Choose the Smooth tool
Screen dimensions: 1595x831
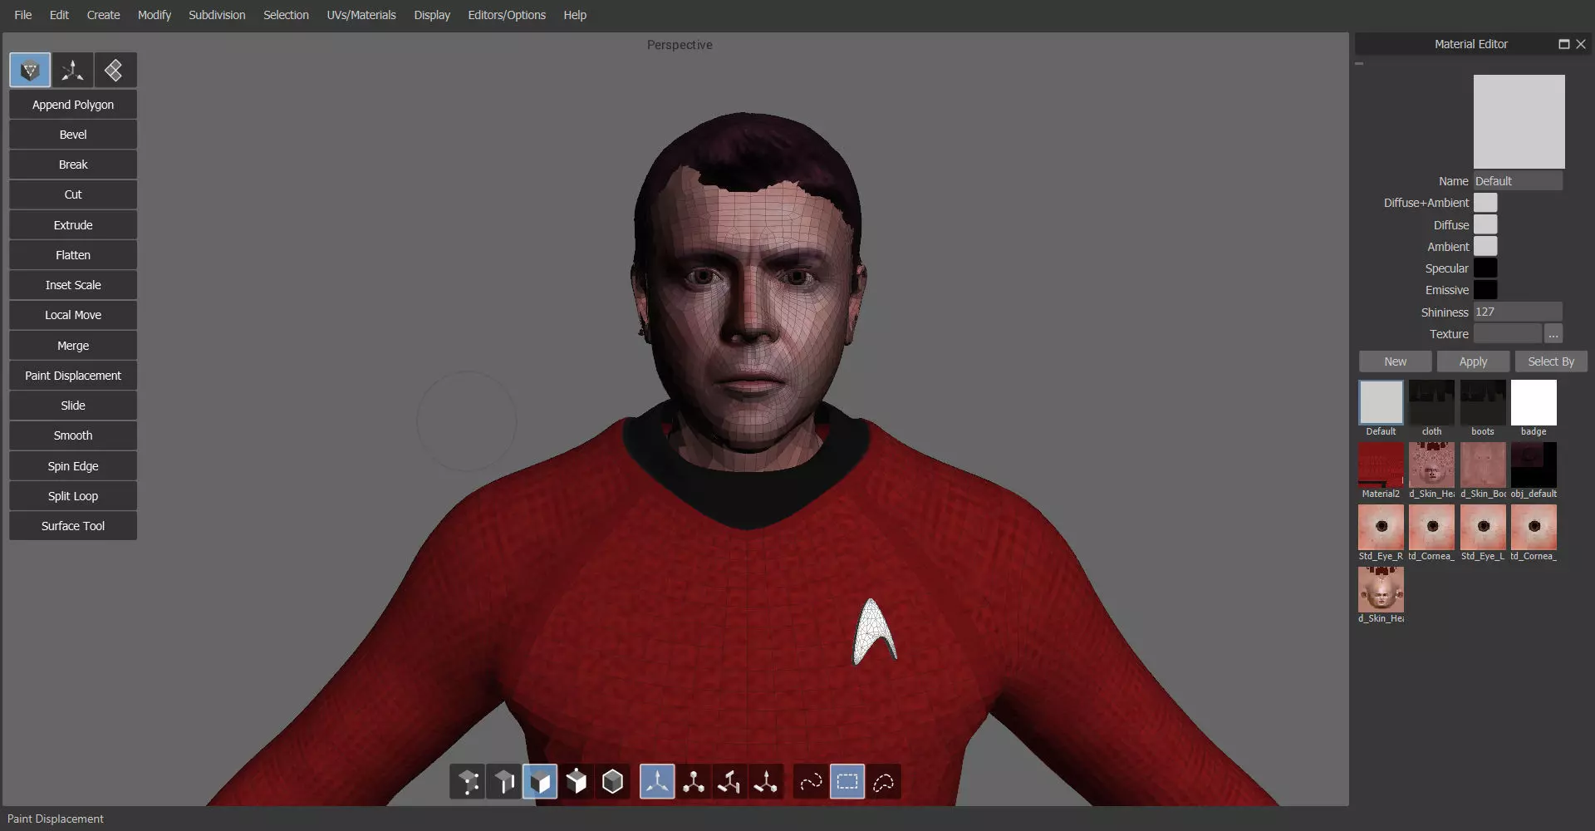coord(73,435)
